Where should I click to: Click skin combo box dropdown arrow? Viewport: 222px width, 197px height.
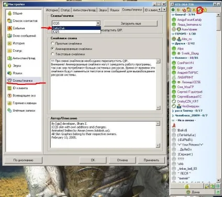click(x=98, y=23)
